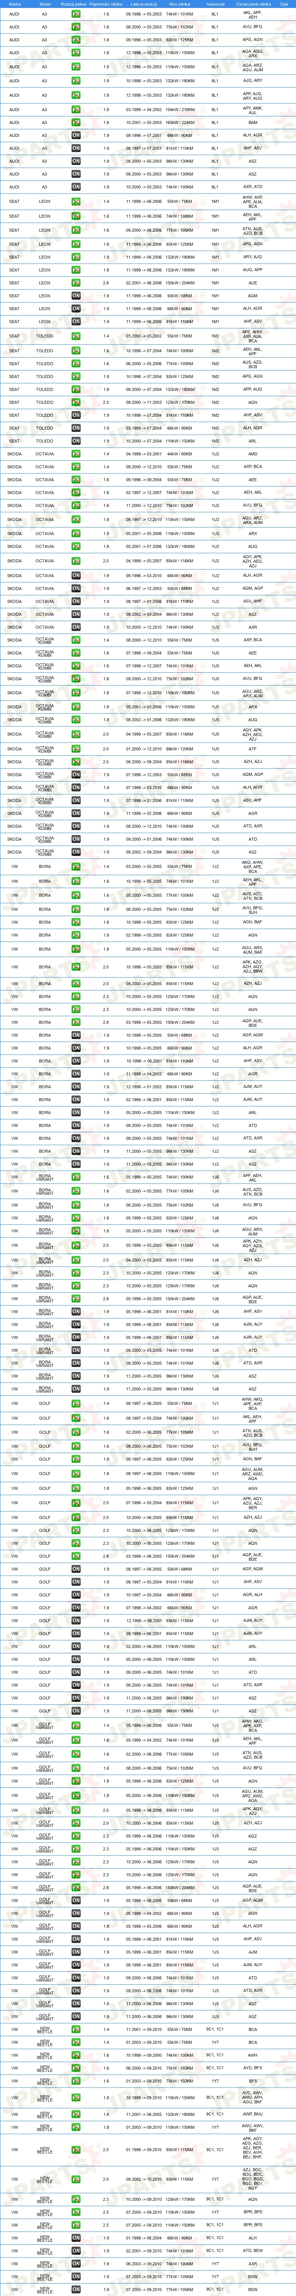Select LEON model cell in the 2.8 row
The width and height of the screenshot is (296, 2296).
click(44, 282)
